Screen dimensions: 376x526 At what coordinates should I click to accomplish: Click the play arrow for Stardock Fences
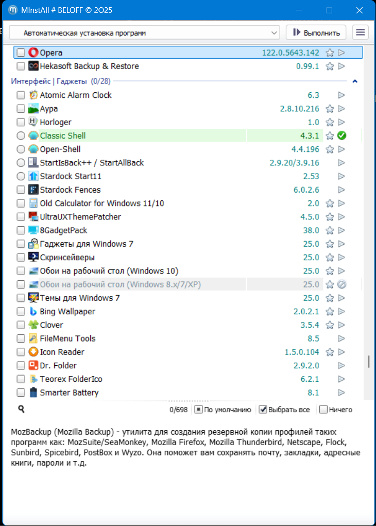click(341, 190)
